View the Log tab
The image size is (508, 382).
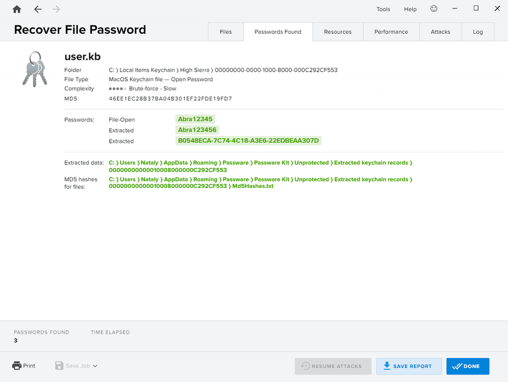pos(478,32)
